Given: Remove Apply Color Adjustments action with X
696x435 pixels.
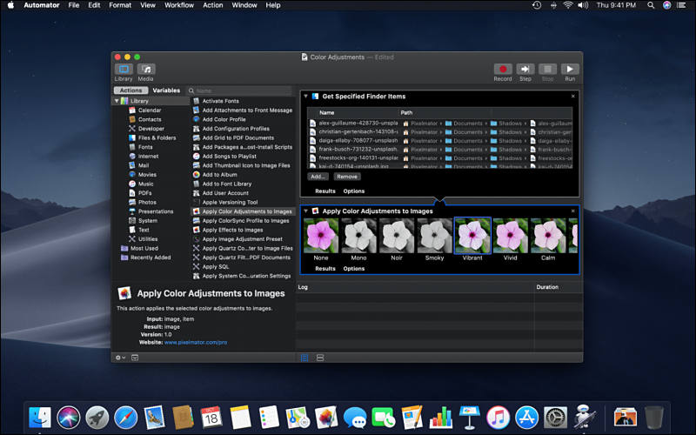Looking at the screenshot, I should click(573, 211).
